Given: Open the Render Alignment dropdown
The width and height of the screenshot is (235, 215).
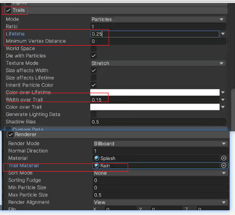Looking at the screenshot, I should point(160,203).
